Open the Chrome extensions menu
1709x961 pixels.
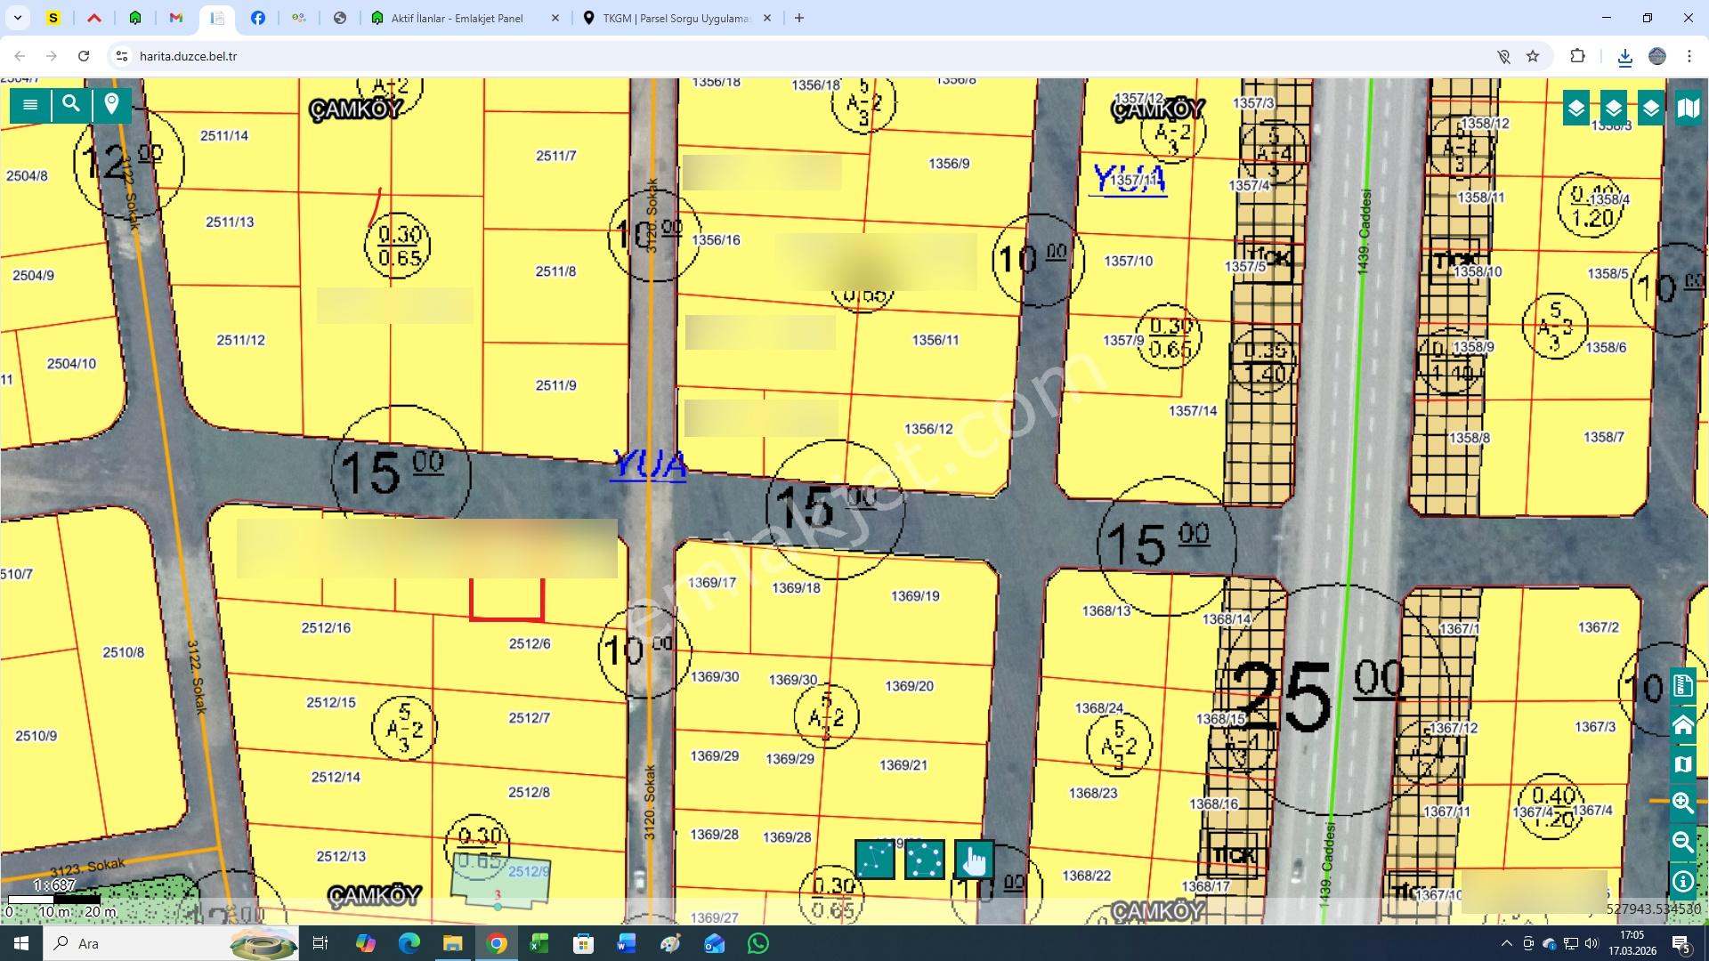click(x=1577, y=56)
